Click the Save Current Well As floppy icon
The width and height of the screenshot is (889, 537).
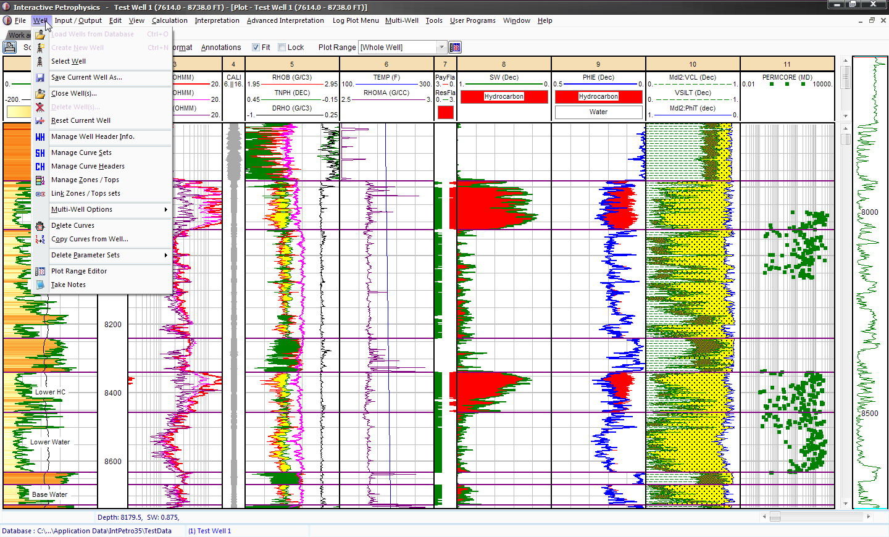[x=40, y=77]
